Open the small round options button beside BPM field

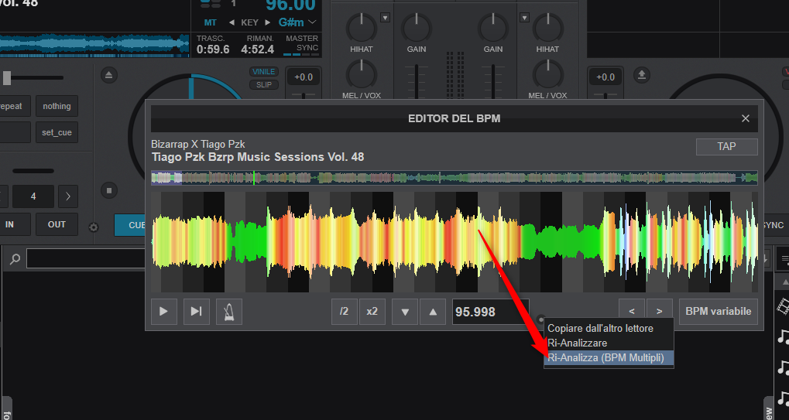pyautogui.click(x=541, y=319)
